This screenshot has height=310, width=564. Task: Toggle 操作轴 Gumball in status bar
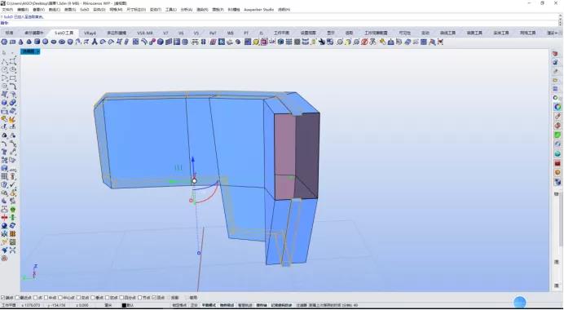(262, 305)
